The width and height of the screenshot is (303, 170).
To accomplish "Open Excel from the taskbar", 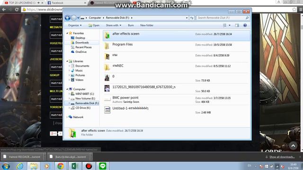I will pos(75,166).
